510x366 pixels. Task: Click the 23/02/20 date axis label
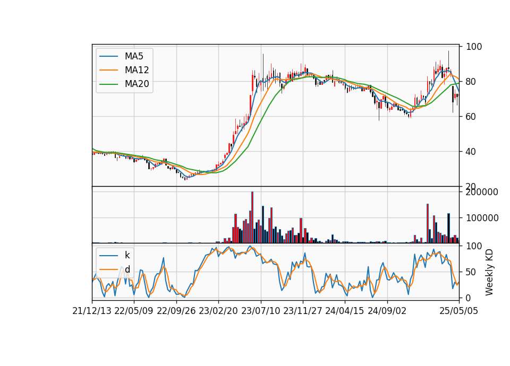click(x=218, y=311)
